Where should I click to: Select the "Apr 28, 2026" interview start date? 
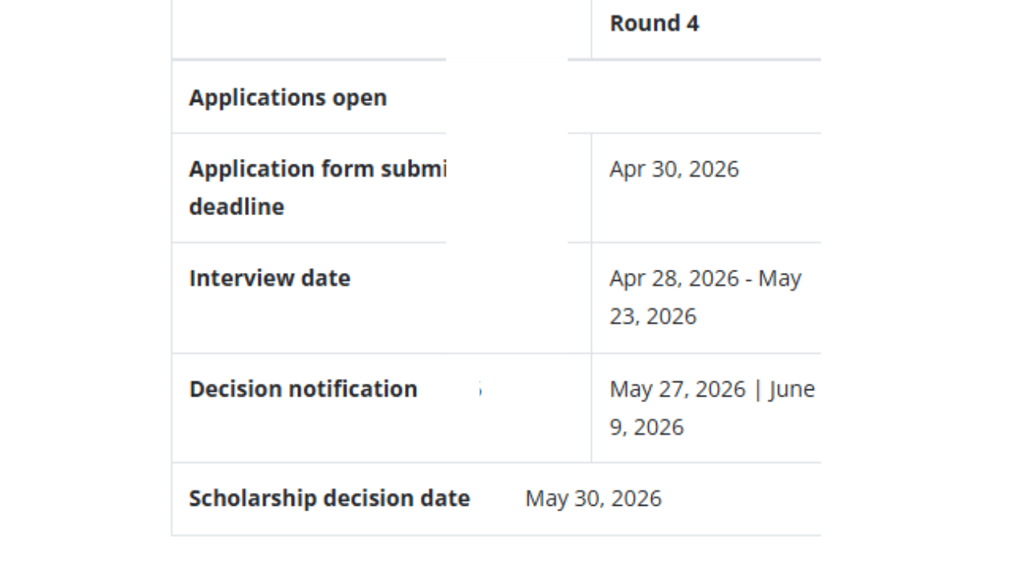(x=674, y=279)
